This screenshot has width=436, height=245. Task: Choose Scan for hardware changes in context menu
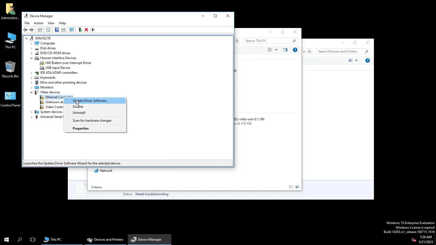[x=95, y=121]
